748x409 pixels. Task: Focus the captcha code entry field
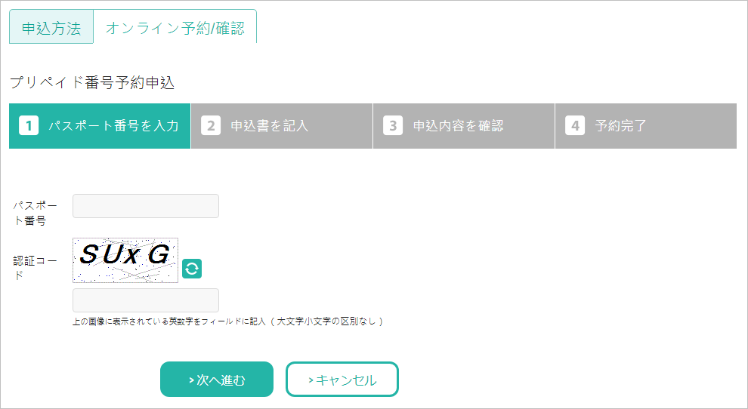[x=146, y=300]
